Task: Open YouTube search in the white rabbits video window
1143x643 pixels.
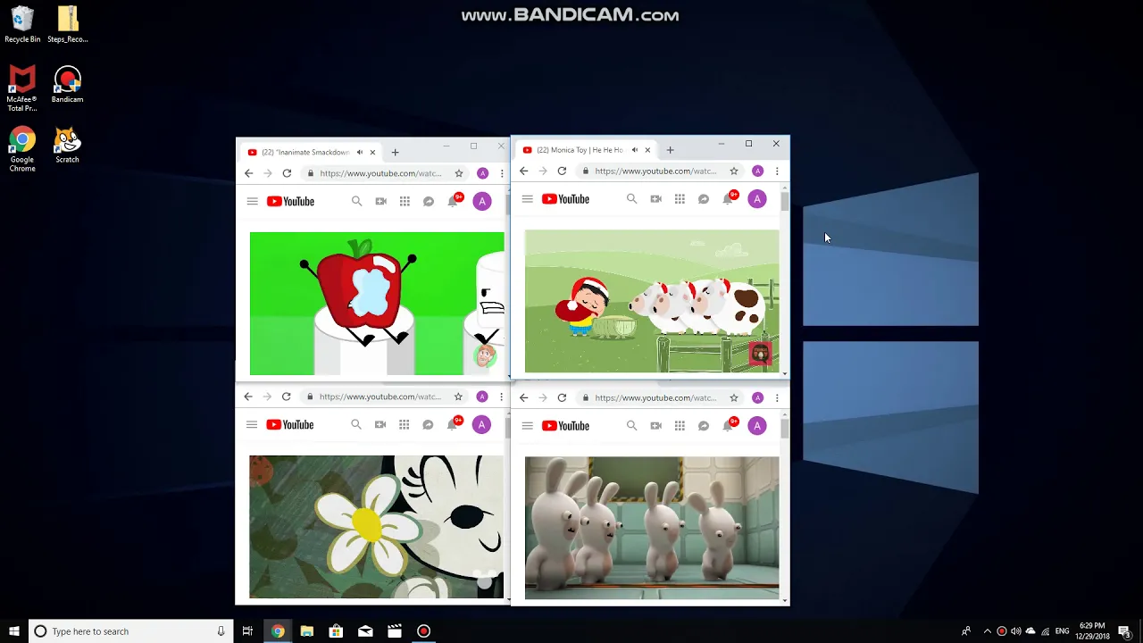Action: pos(631,426)
